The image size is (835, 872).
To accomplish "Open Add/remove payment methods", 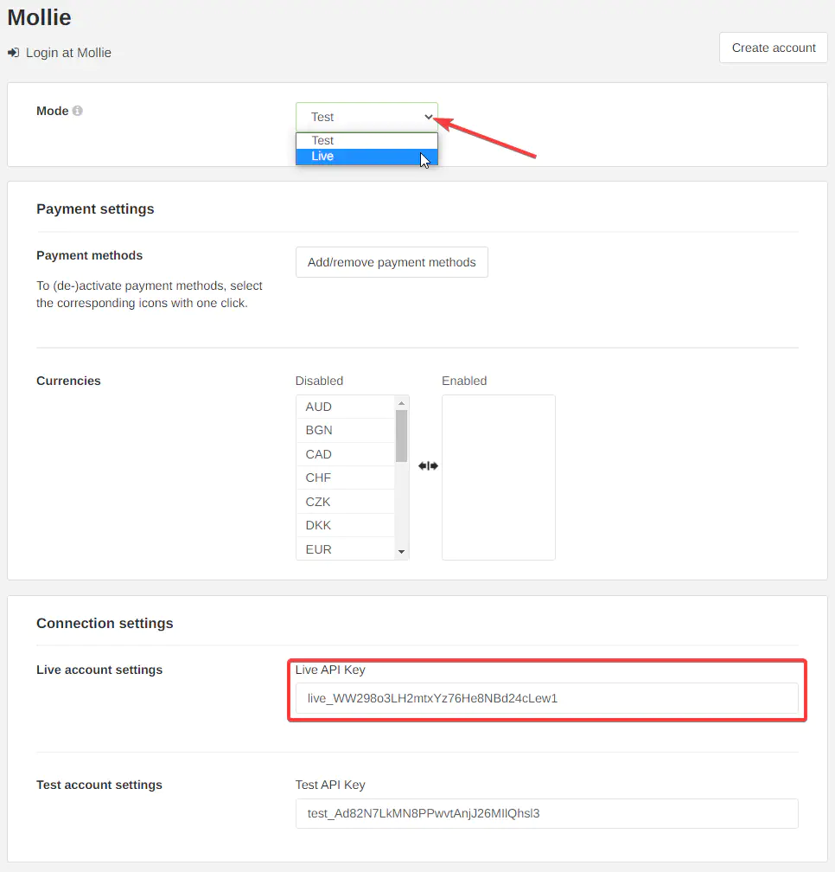I will tap(392, 262).
